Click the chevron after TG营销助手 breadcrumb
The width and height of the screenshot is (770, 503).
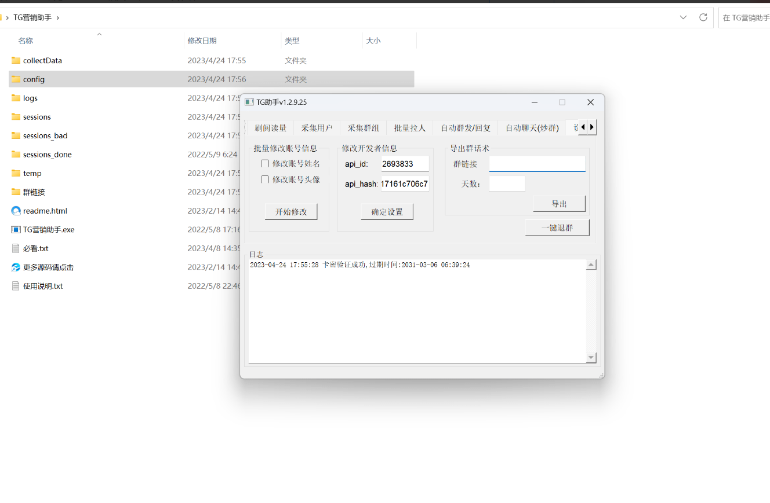coord(58,17)
